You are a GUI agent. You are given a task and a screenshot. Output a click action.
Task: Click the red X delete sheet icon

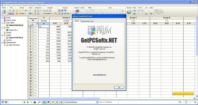(17, 13)
